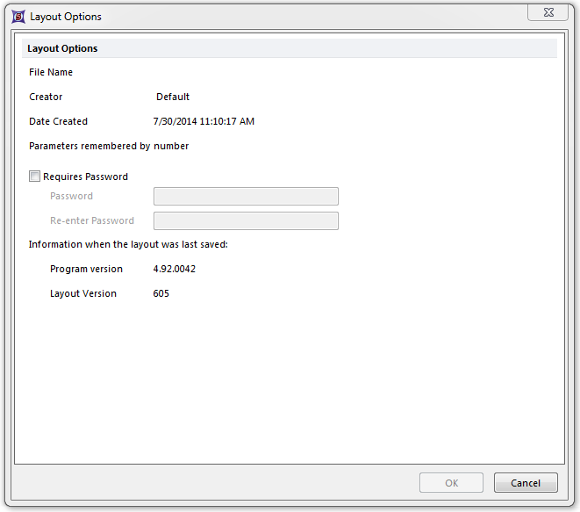
Task: Click the app icon in the title bar
Action: coord(18,17)
